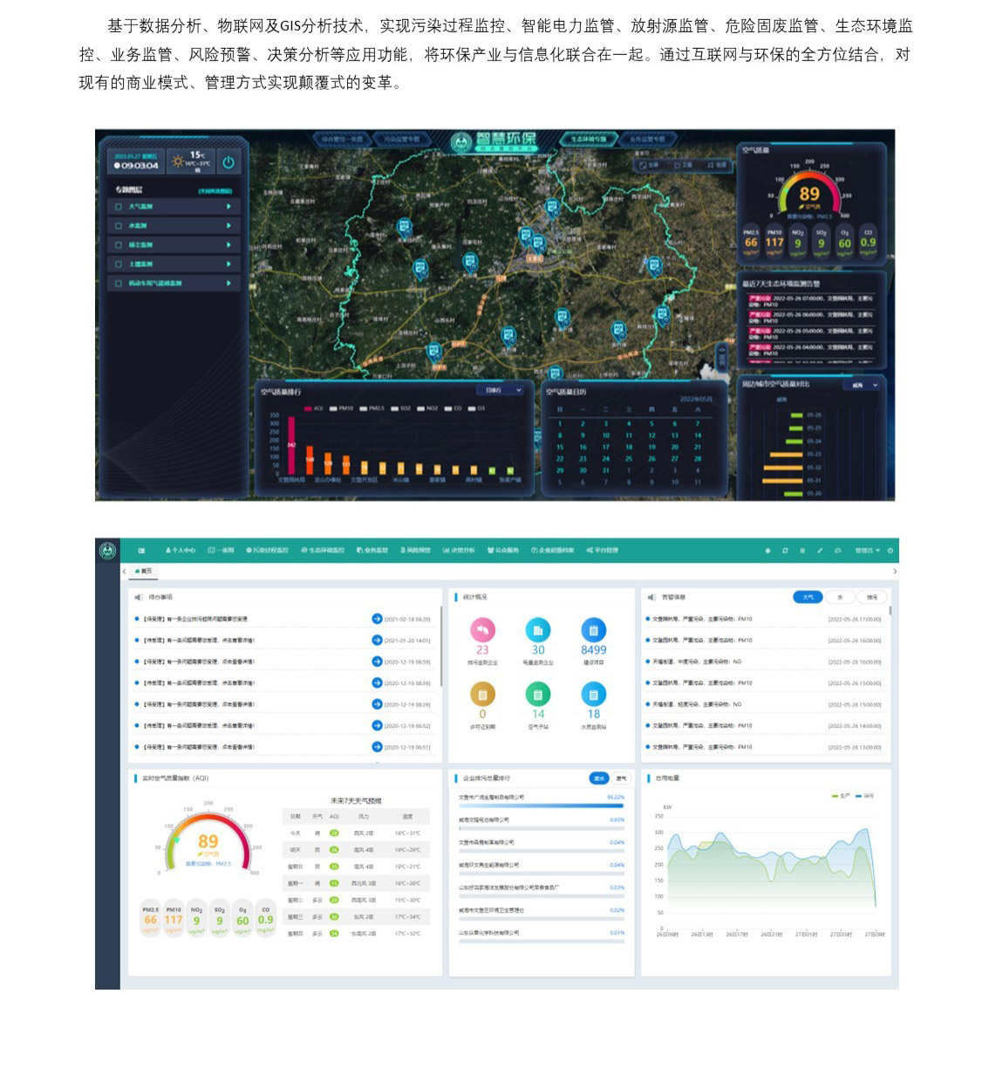This screenshot has height=1069, width=982.
Task: Click the 生产 legend in the electricity chart
Action: 842,796
